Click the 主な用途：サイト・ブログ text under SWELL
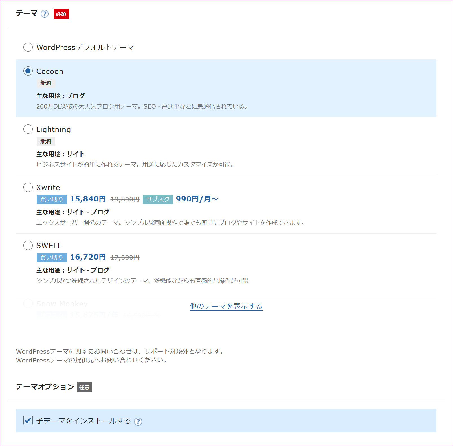Image resolution: width=453 pixels, height=446 pixels. point(73,270)
